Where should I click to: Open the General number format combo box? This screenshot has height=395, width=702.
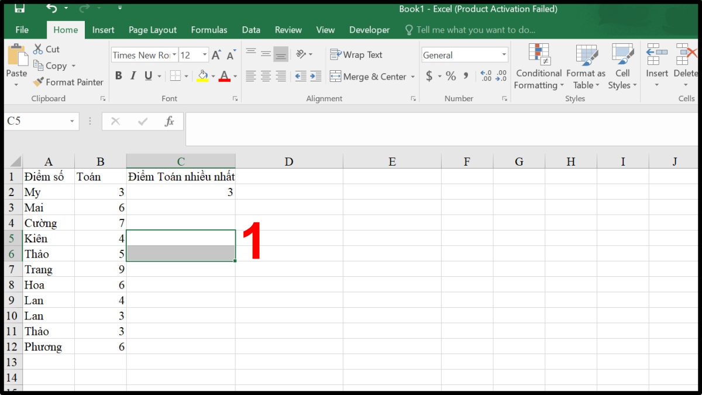[465, 55]
